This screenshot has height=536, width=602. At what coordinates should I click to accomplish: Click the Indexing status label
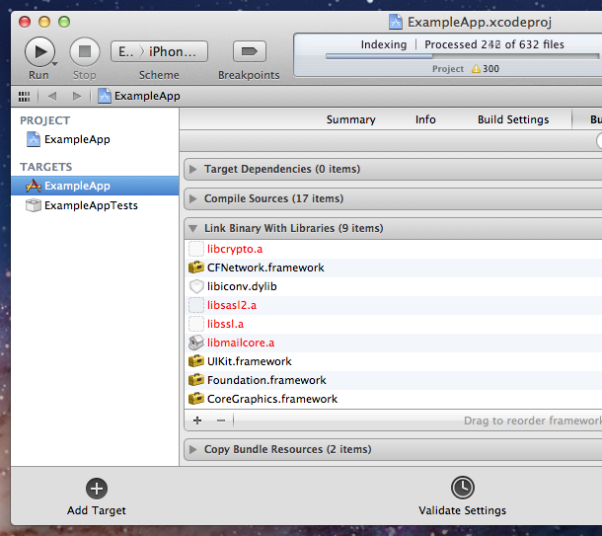(x=384, y=44)
